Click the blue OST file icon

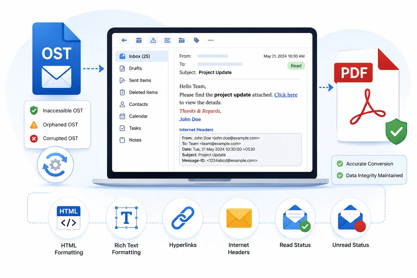click(x=56, y=59)
